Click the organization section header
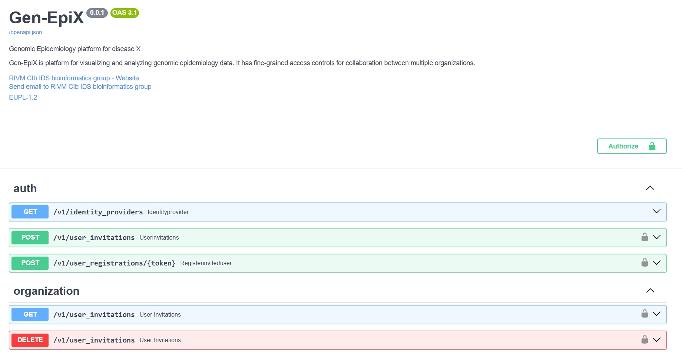The height and width of the screenshot is (354, 682). [x=46, y=291]
